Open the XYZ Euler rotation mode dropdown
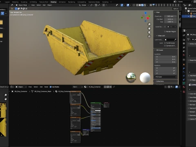 (x=165, y=77)
